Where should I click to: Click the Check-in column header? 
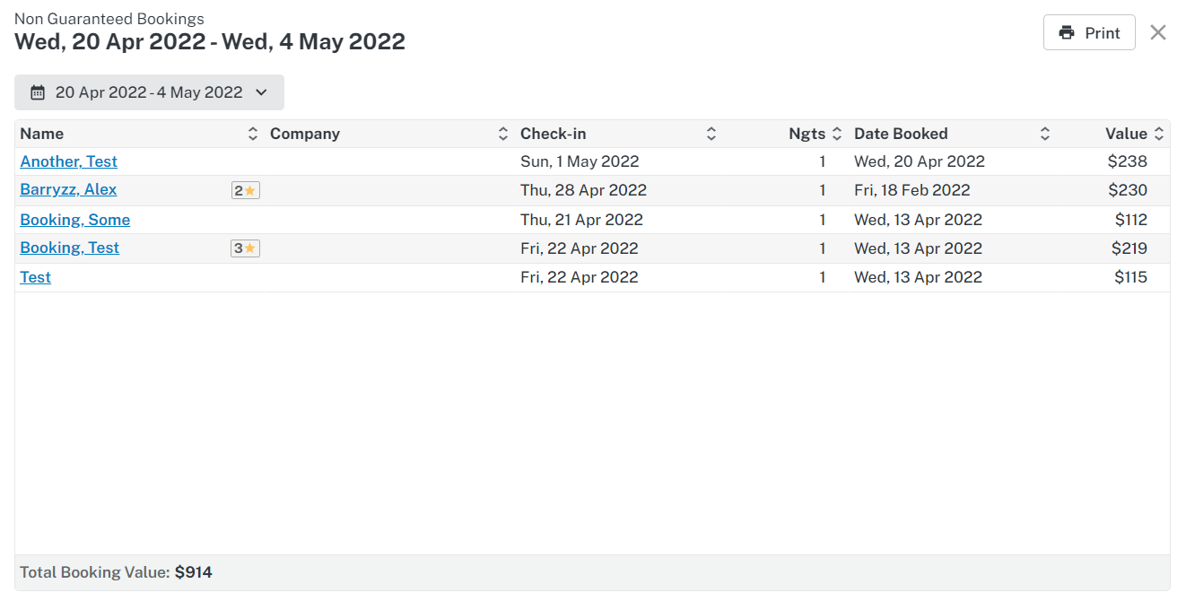pos(554,135)
